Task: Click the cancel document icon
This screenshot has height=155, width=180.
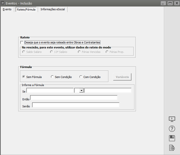Action: (x=172, y=148)
